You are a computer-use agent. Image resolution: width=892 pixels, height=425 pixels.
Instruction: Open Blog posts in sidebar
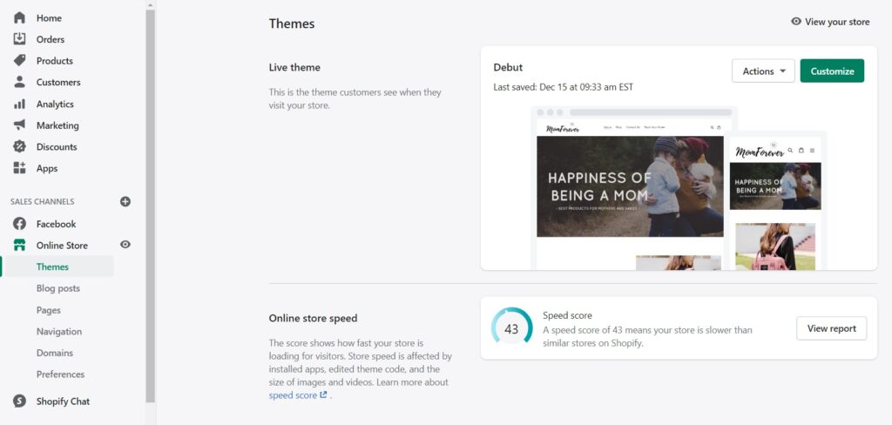click(x=58, y=288)
